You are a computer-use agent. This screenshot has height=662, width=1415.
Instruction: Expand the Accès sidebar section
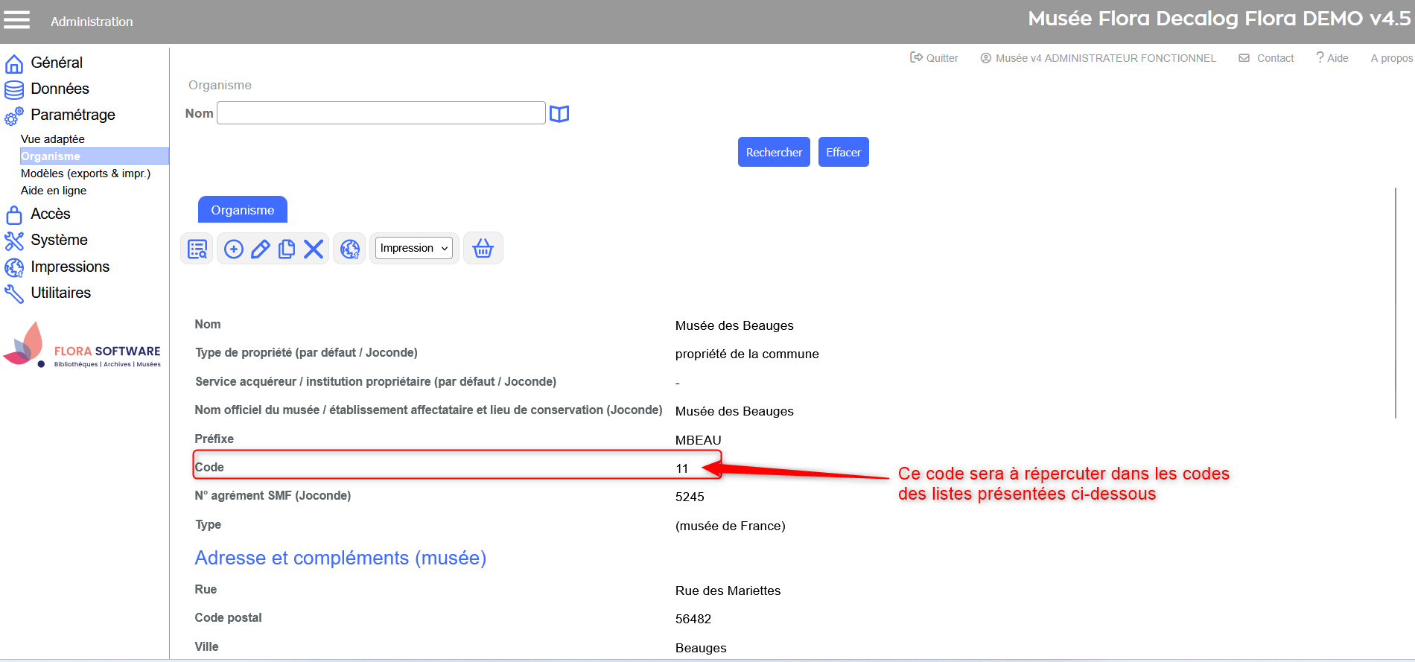point(51,214)
